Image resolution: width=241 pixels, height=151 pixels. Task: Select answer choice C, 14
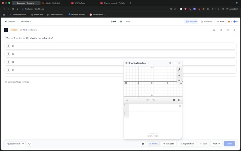(x=120, y=62)
